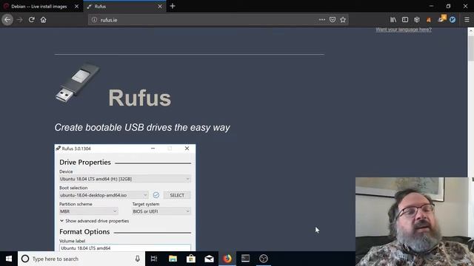
Task: Open a new browser tab
Action: 173,6
